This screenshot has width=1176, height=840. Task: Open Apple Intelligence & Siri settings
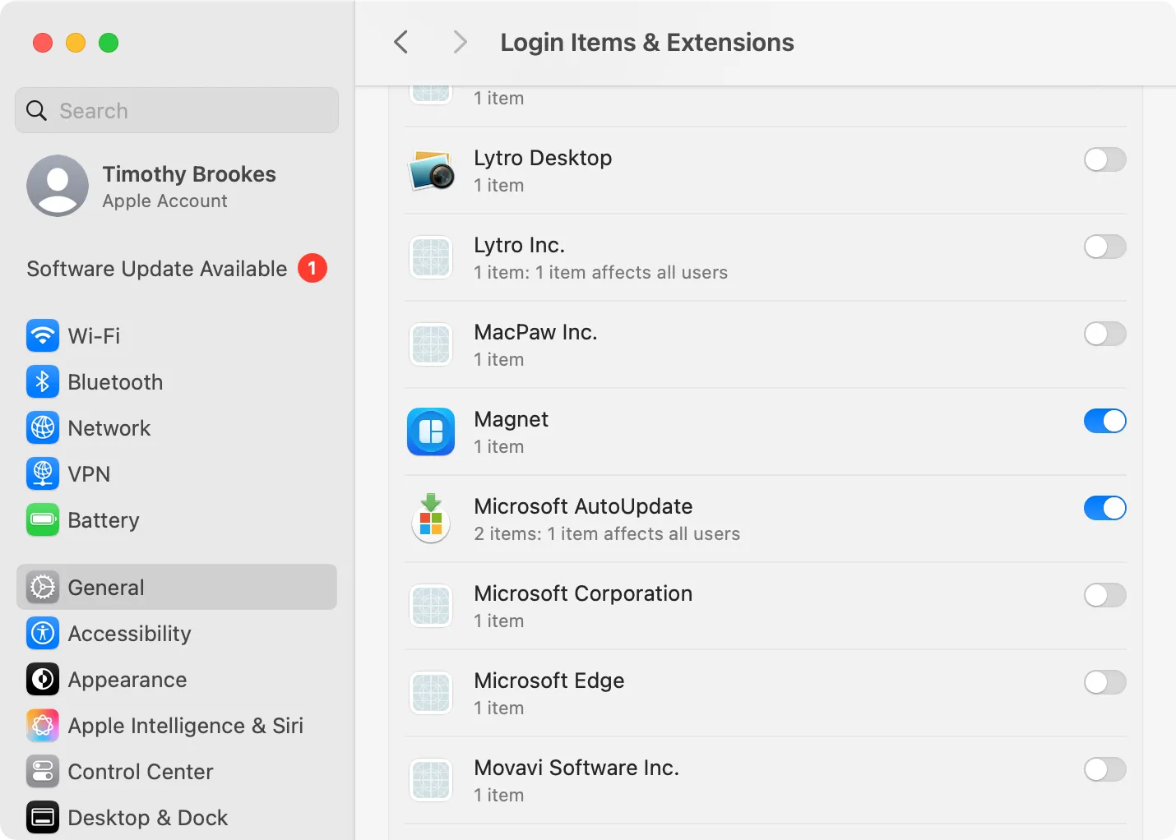[x=185, y=726]
